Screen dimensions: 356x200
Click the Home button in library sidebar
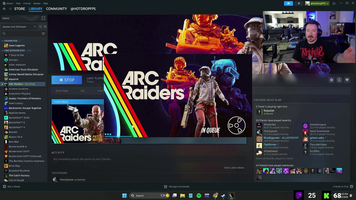pyautogui.click(x=20, y=18)
